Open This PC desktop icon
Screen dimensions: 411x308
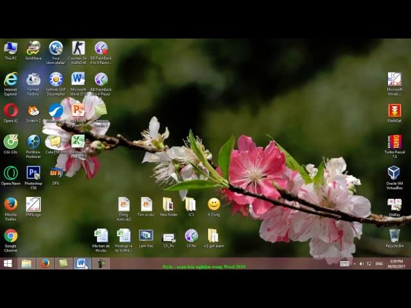(11, 51)
